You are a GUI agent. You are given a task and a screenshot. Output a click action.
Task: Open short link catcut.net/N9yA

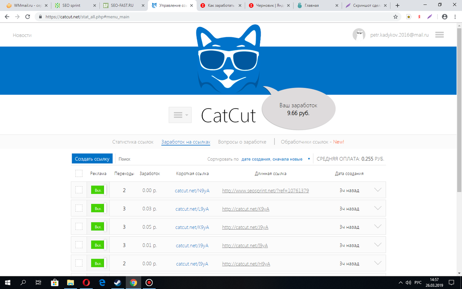[x=192, y=190]
